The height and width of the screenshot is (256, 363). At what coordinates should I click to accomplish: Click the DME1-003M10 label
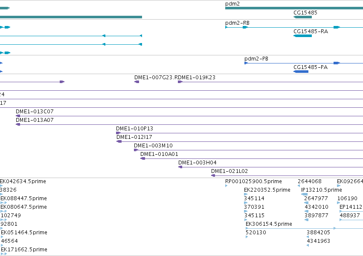pyautogui.click(x=153, y=146)
